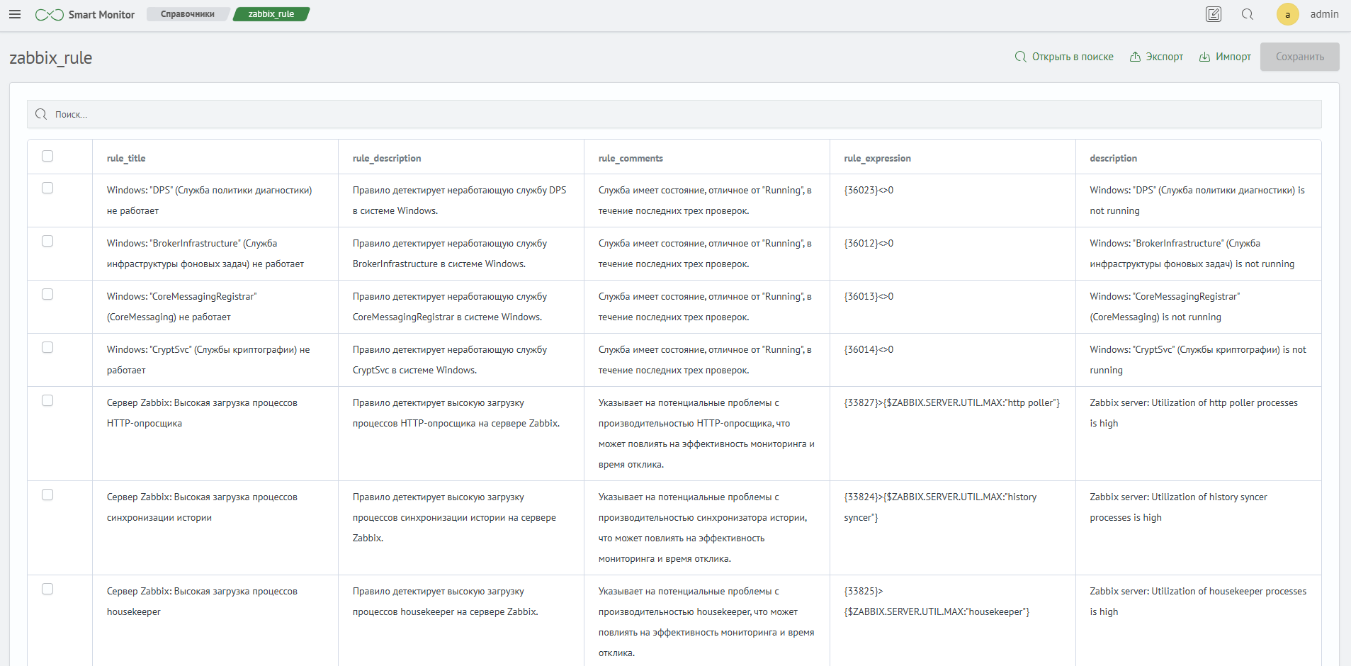The image size is (1351, 666).
Task: Open search using the magnifier icon top right
Action: pyautogui.click(x=1248, y=14)
